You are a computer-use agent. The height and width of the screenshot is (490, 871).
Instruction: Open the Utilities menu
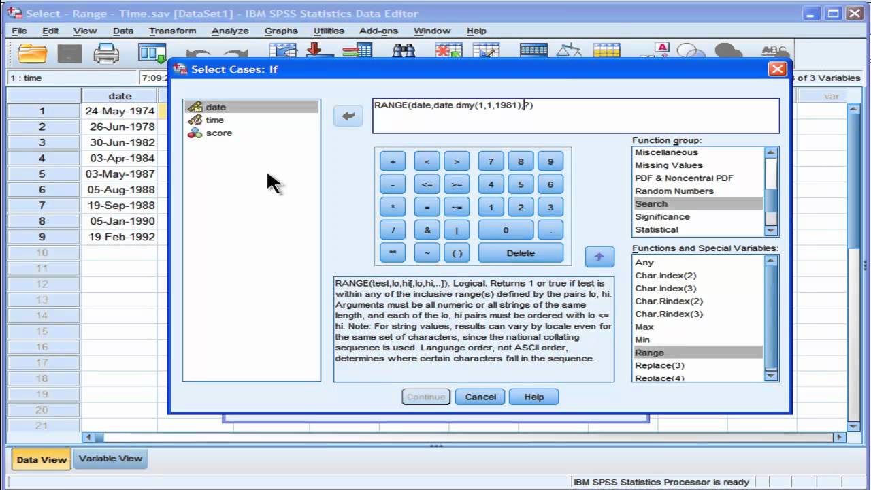point(329,31)
